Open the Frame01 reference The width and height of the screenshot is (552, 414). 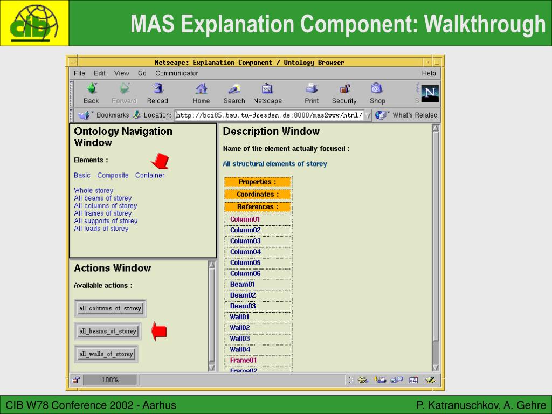(243, 361)
